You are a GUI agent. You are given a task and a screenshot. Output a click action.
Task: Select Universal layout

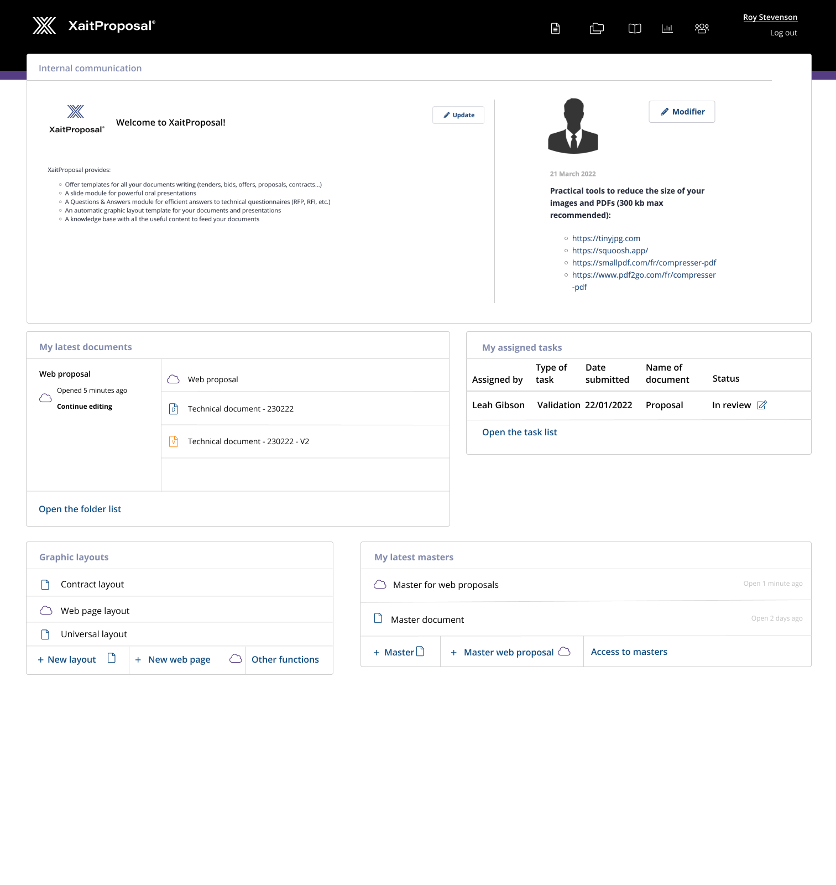pyautogui.click(x=180, y=634)
